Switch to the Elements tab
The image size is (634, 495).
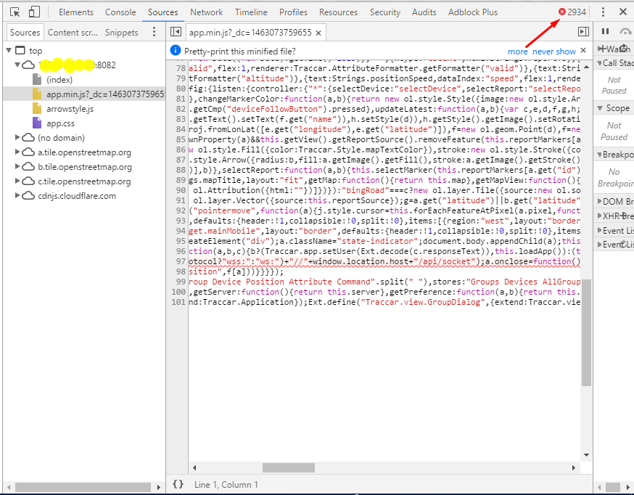click(x=76, y=12)
